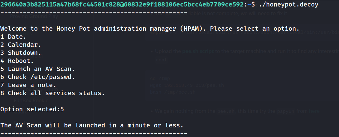Click the AV Scan launch message

92,125
